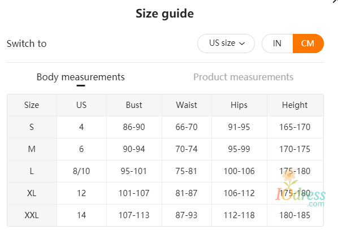The height and width of the screenshot is (230, 338).
Task: Select the Height column header
Action: tap(295, 105)
